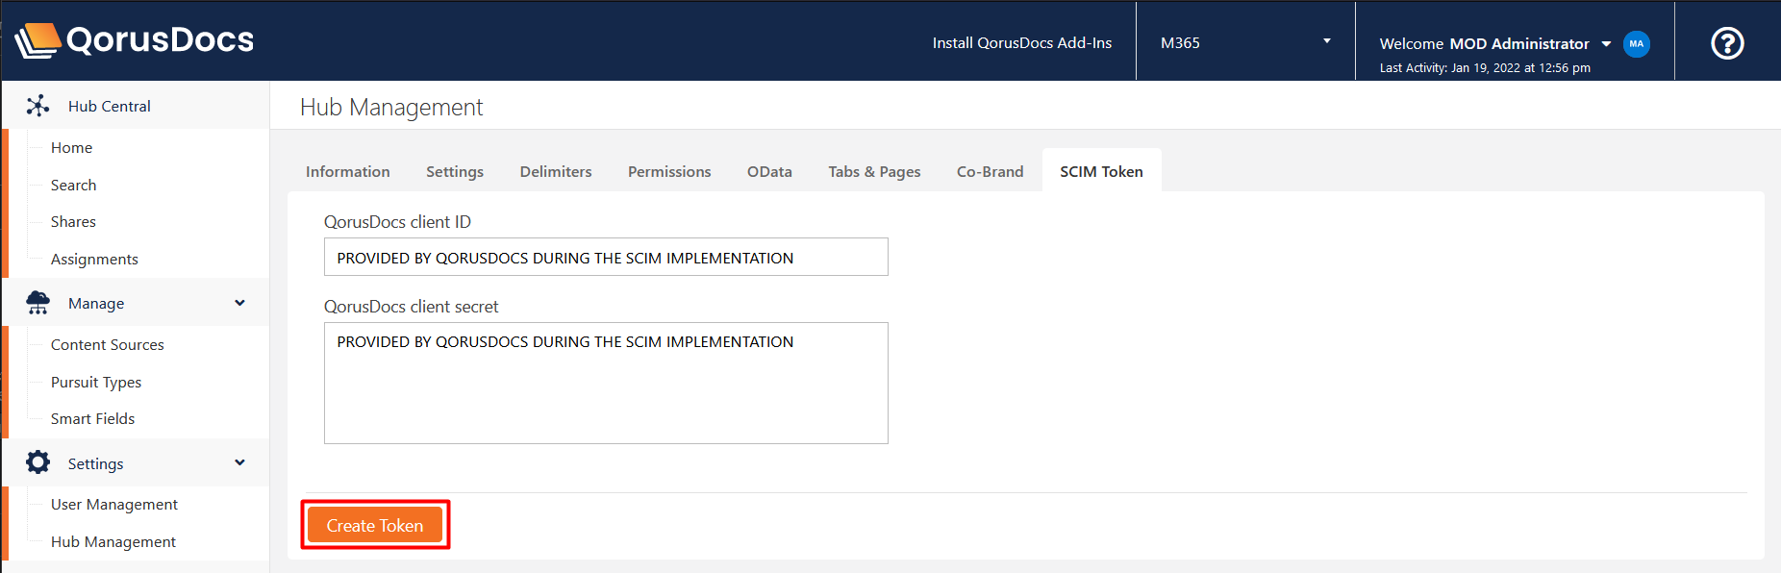Select the SCIM Token tab

tap(1101, 171)
